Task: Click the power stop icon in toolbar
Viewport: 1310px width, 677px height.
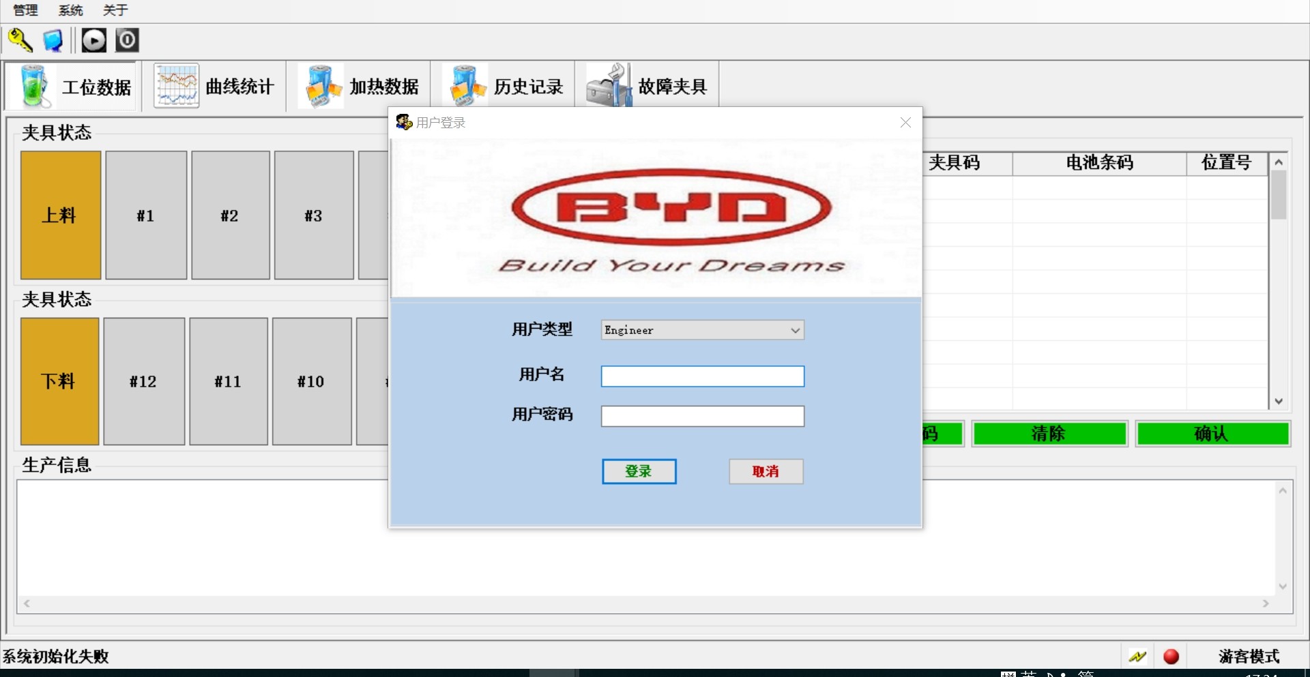Action: click(x=127, y=40)
